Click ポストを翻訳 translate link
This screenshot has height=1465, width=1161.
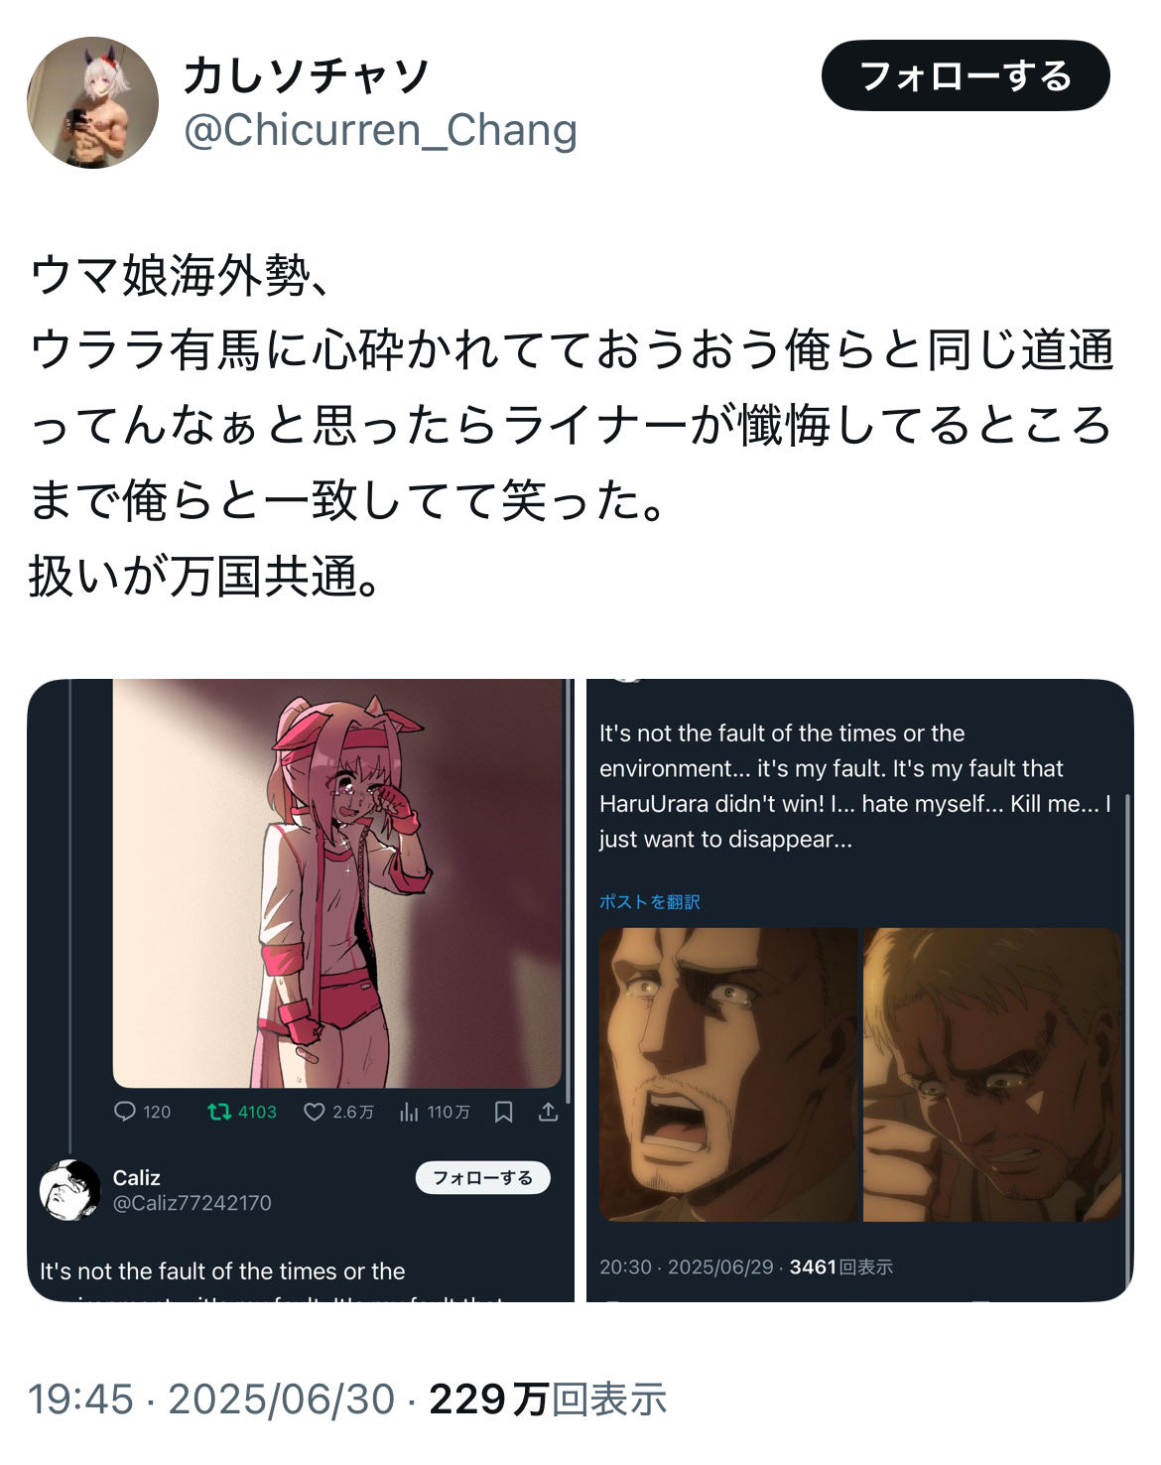[650, 901]
